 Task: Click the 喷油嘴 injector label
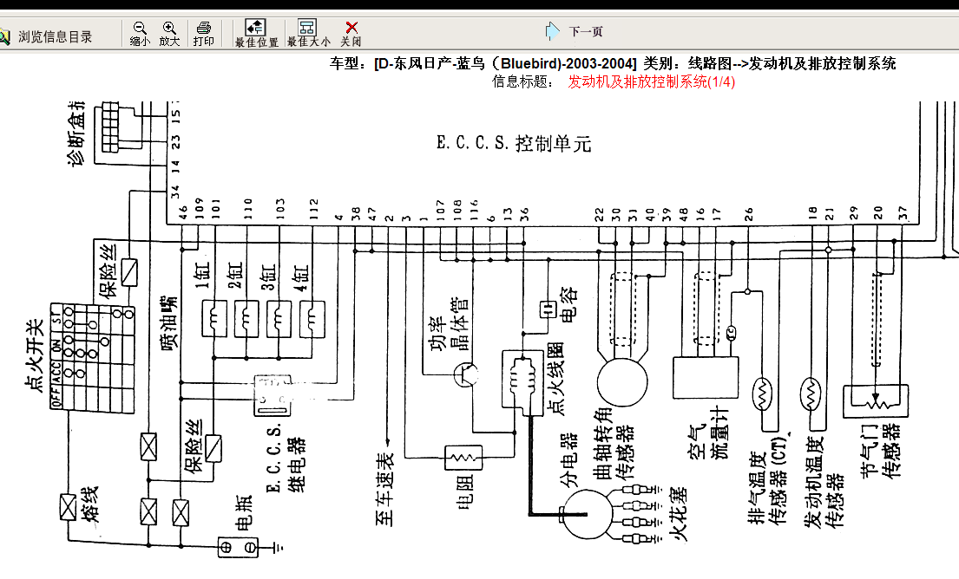169,323
